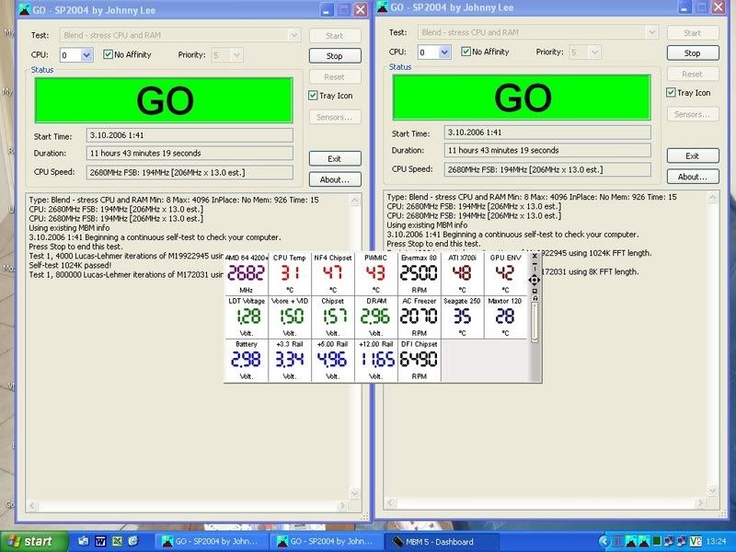Click the CPU Speed field in right window
Screen dimensions: 736x552
pos(547,169)
